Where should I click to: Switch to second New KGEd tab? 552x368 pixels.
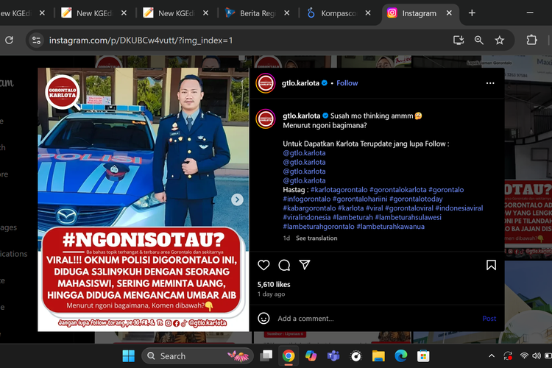tap(94, 13)
